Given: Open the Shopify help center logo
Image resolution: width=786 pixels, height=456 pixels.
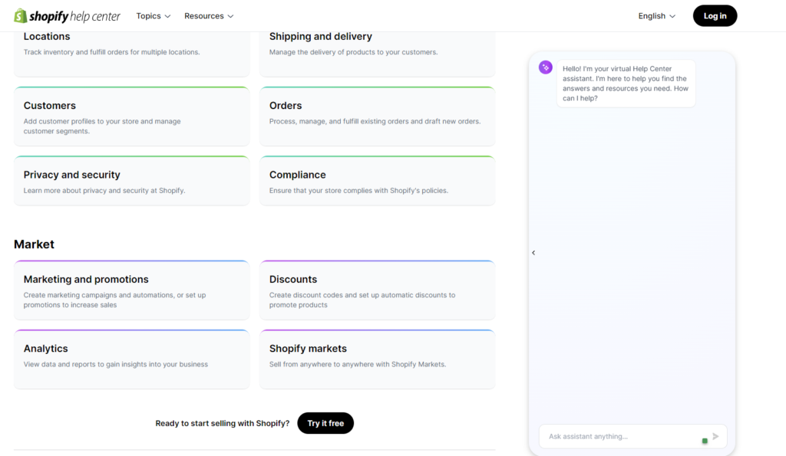Looking at the screenshot, I should click(68, 16).
